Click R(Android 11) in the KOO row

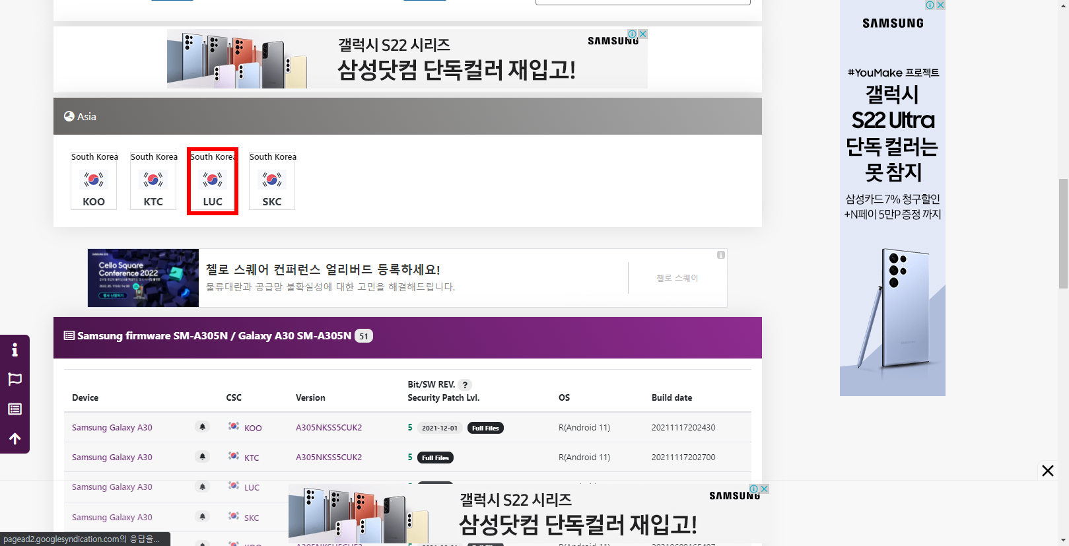coord(584,427)
